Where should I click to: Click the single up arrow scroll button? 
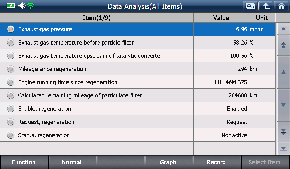(283, 72)
